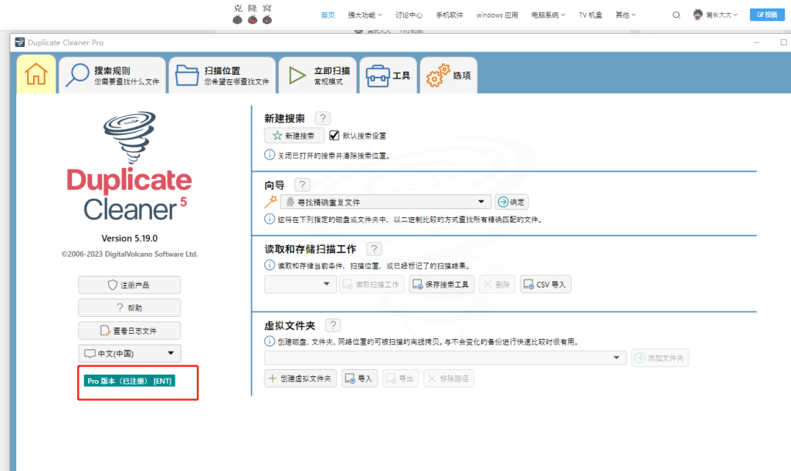Click help icon next to 读取和存储扫描工作
This screenshot has height=471, width=791.
click(x=374, y=248)
